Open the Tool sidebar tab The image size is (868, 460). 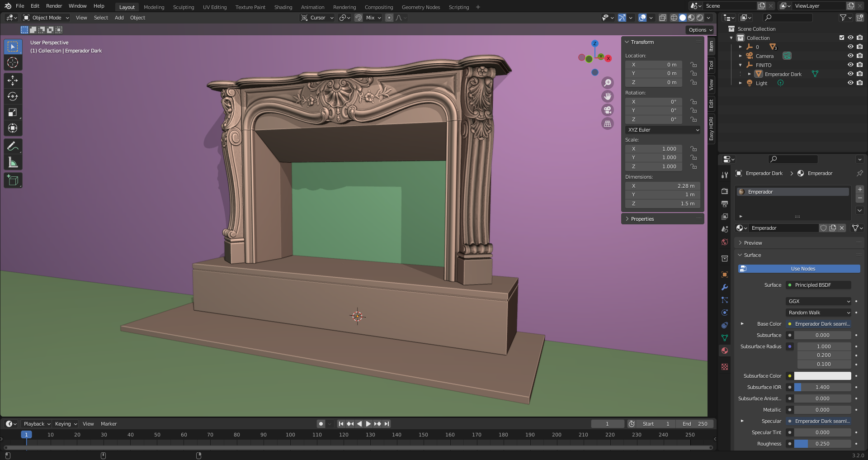coord(711,65)
